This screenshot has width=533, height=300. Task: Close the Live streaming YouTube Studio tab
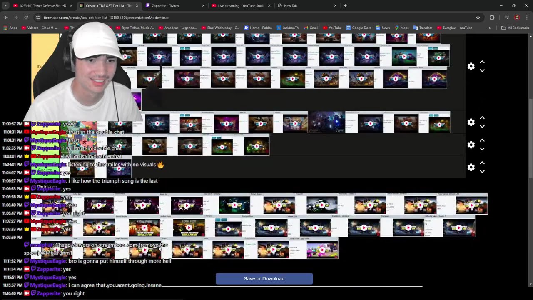pos(269,6)
